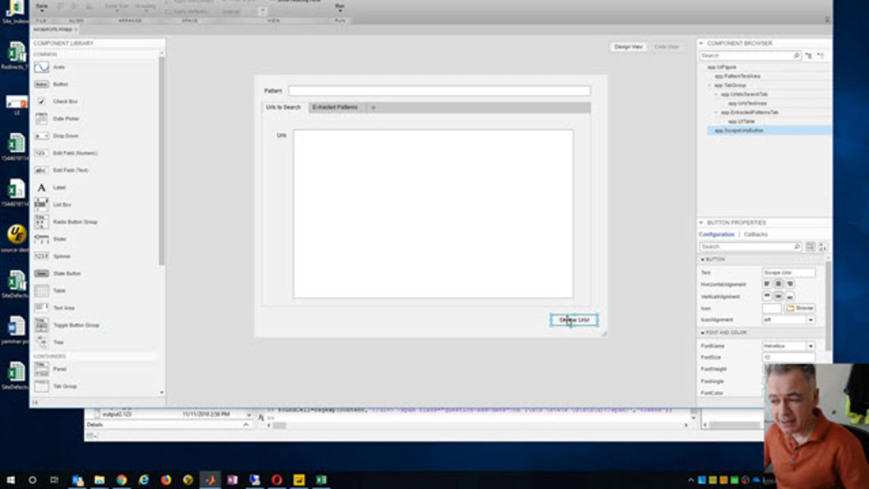The image size is (869, 489).
Task: Collapse the app.TabGroup tree node
Action: [709, 86]
